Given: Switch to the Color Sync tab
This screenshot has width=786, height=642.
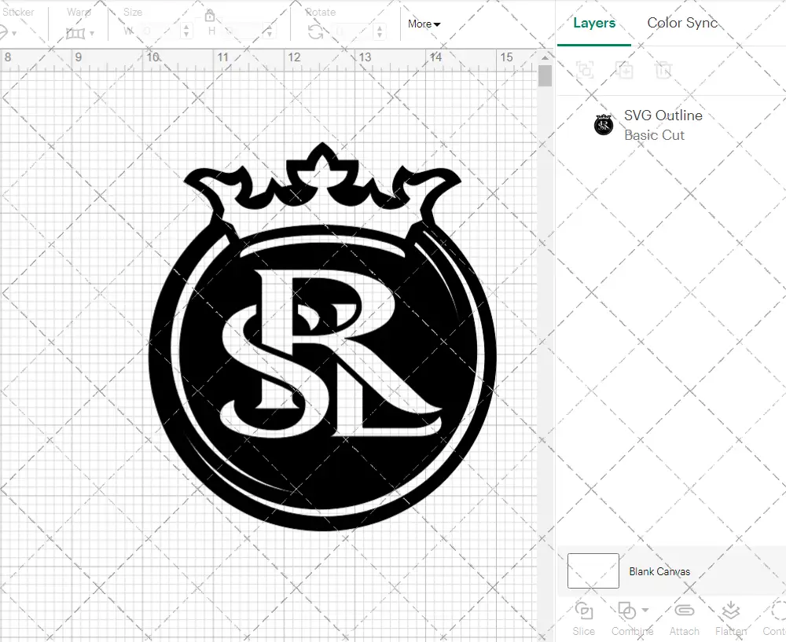Looking at the screenshot, I should 682,23.
